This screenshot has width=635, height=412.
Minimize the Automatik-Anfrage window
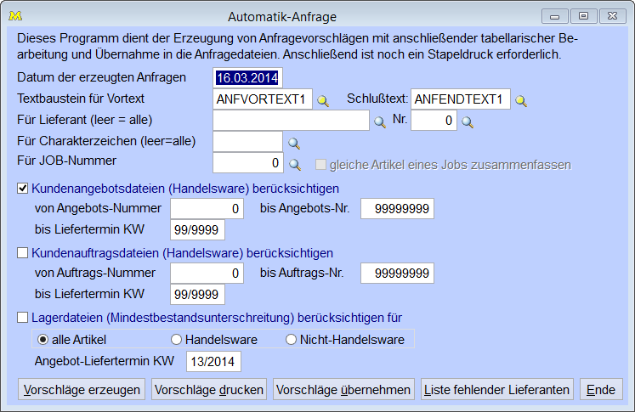(x=555, y=16)
